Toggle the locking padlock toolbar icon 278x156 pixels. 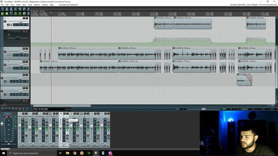click(28, 13)
